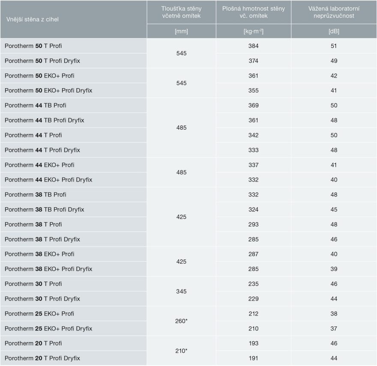The height and width of the screenshot is (366, 377).
Task: Click the Porotherm 38 EKO+ Profi row label
Action: point(39,254)
